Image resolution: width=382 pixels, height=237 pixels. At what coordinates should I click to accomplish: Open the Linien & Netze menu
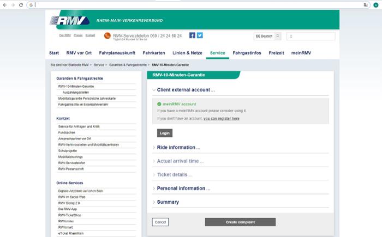[x=187, y=53]
